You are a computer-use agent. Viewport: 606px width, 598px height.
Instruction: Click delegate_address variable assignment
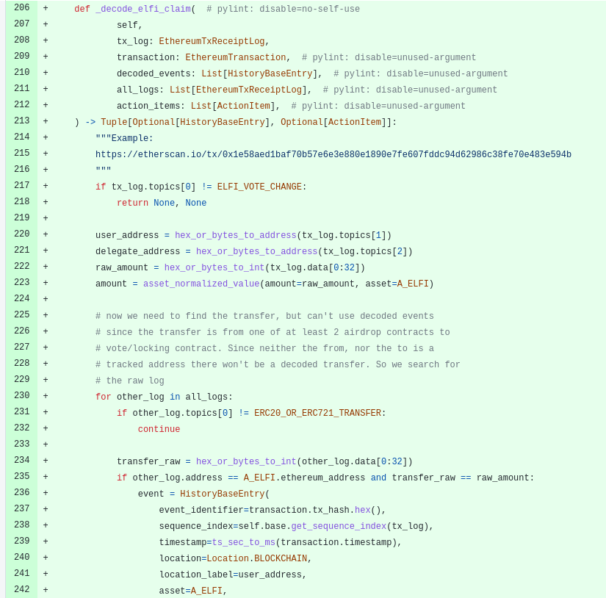[137, 252]
